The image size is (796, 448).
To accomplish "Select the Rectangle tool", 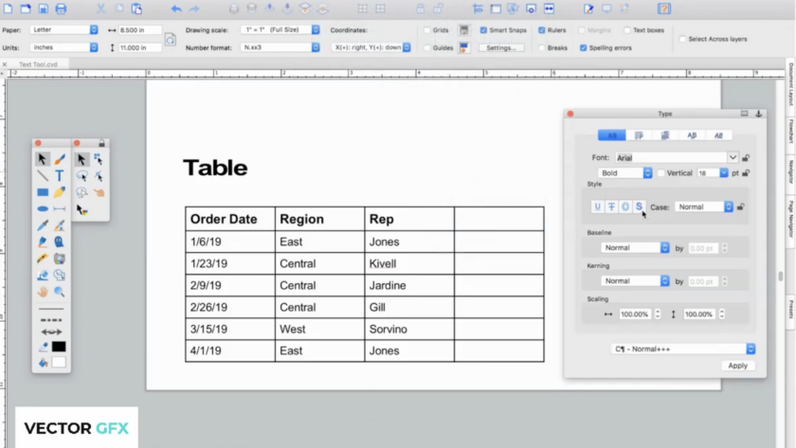I will click(43, 192).
